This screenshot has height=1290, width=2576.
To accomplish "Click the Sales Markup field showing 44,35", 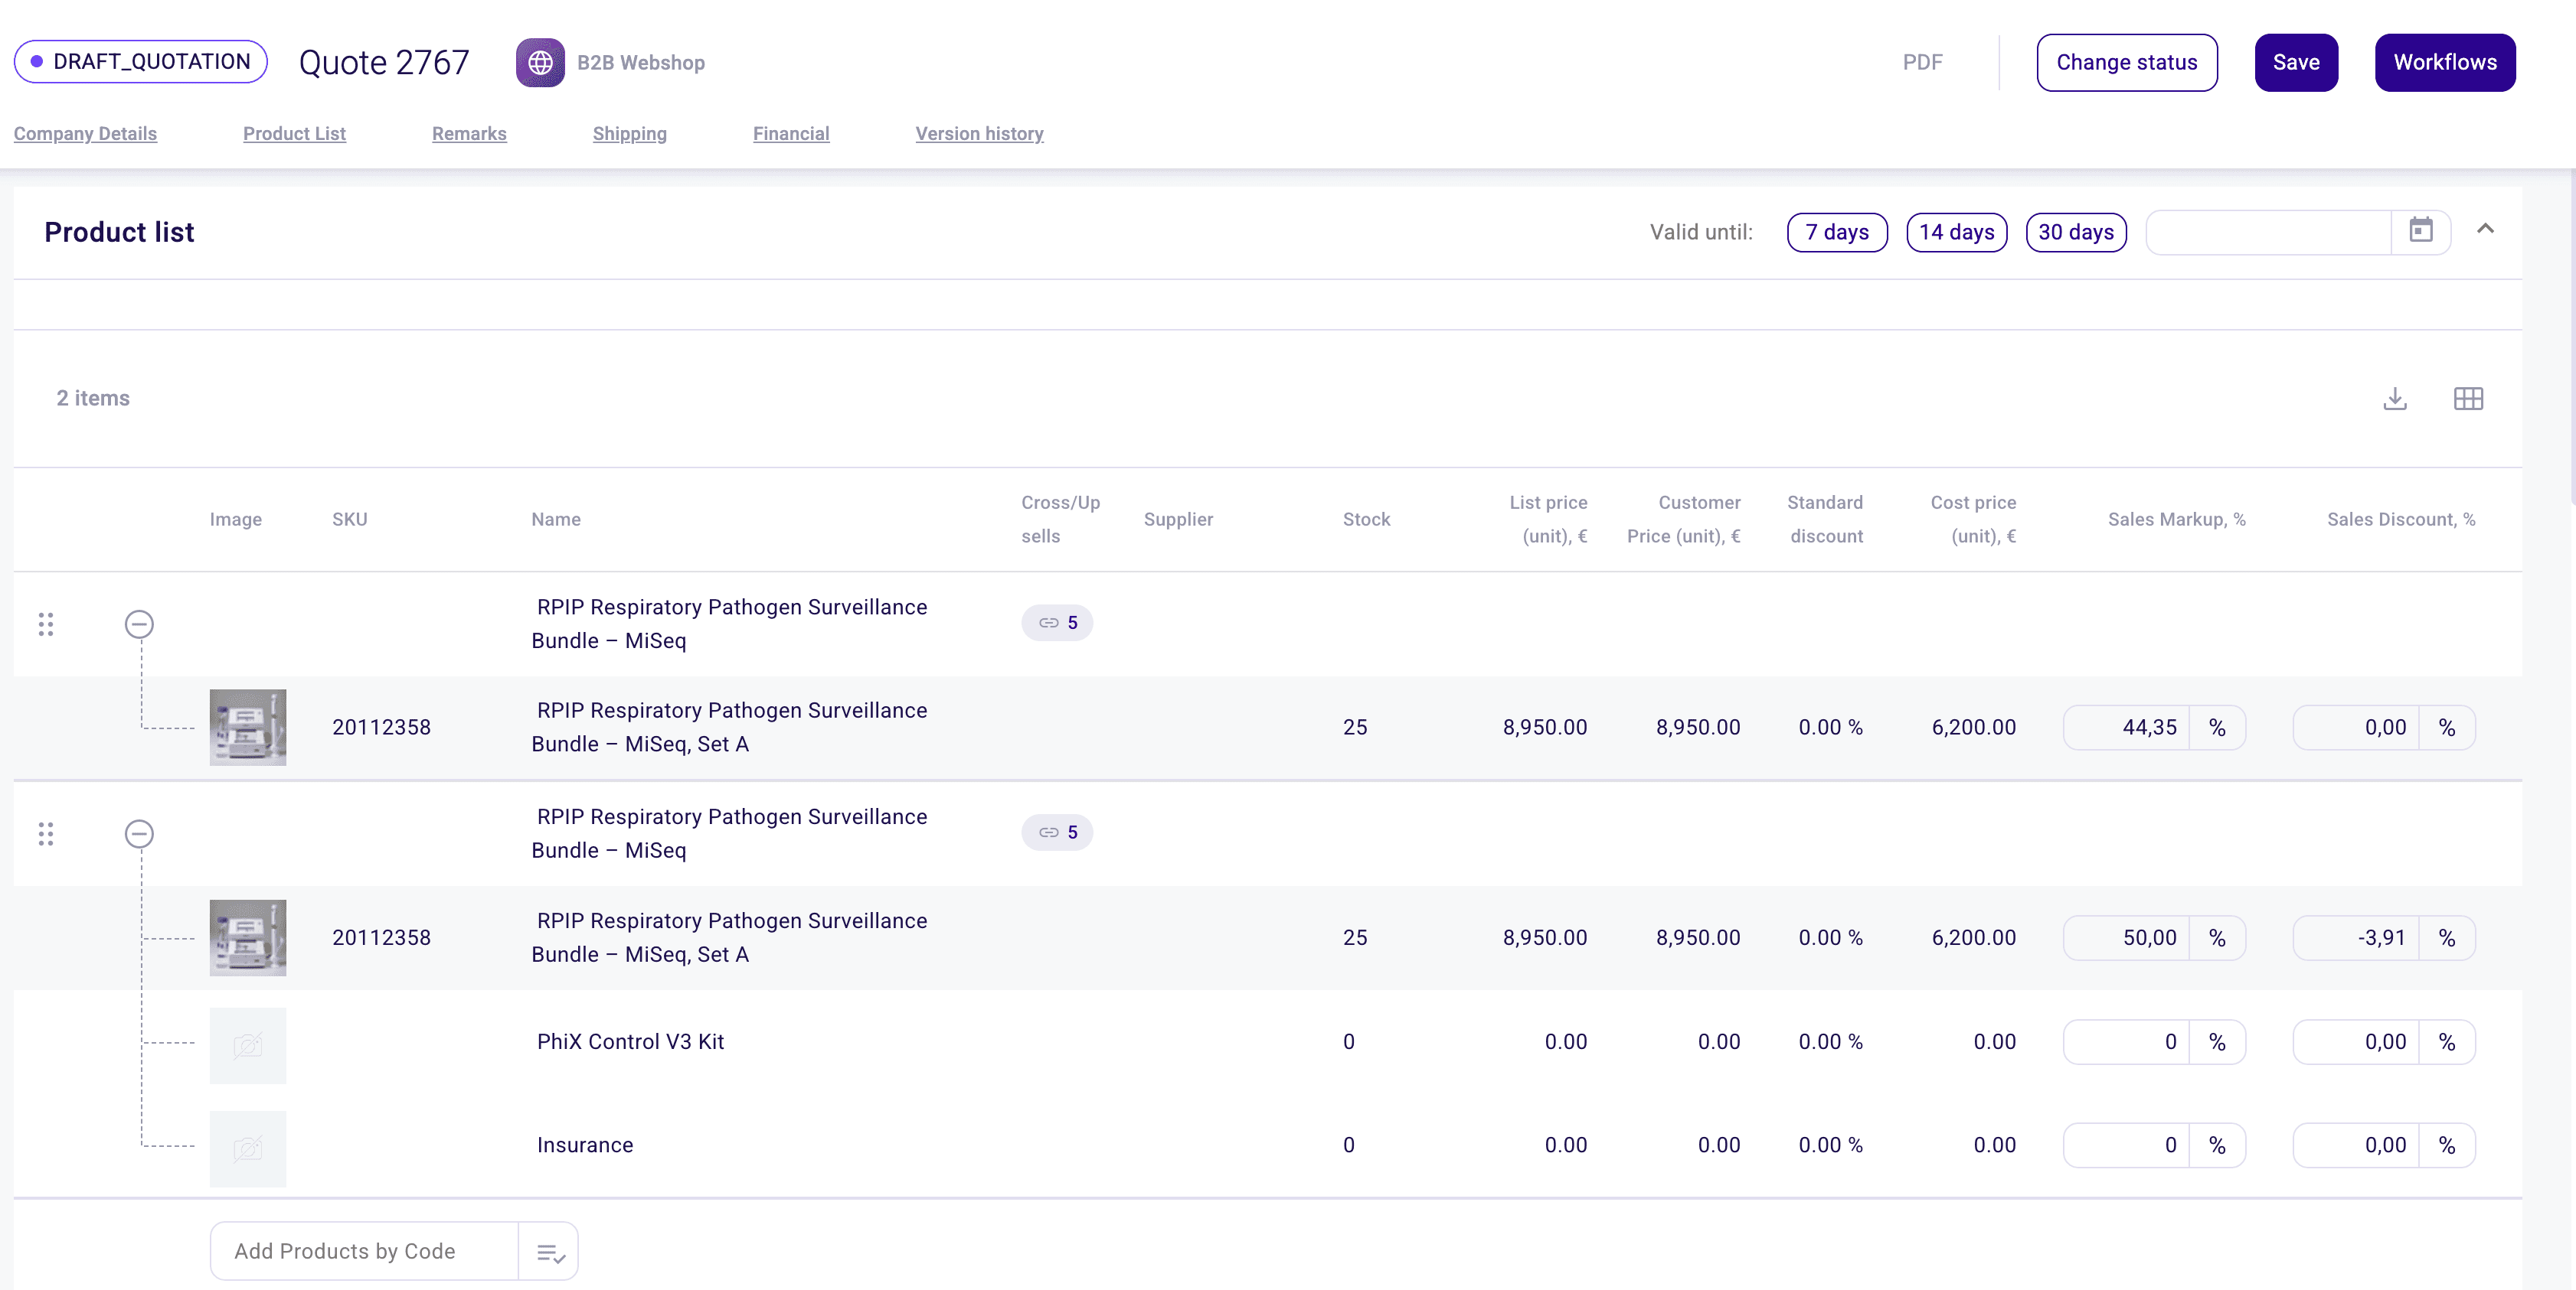I will (x=2150, y=728).
